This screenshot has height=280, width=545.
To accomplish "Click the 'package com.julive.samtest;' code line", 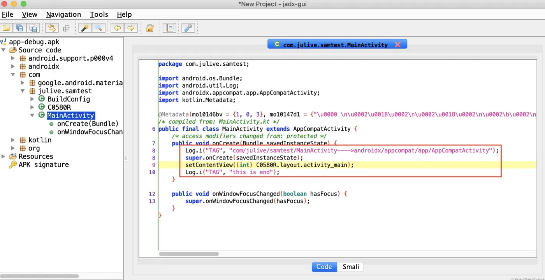I will (204, 64).
